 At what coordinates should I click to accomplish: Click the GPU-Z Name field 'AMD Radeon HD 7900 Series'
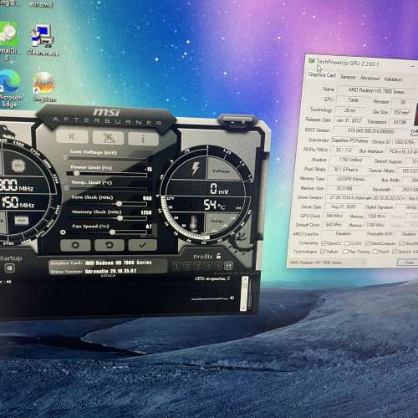tap(376, 90)
